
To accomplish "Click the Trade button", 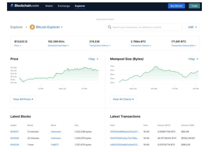I will point(194,6).
